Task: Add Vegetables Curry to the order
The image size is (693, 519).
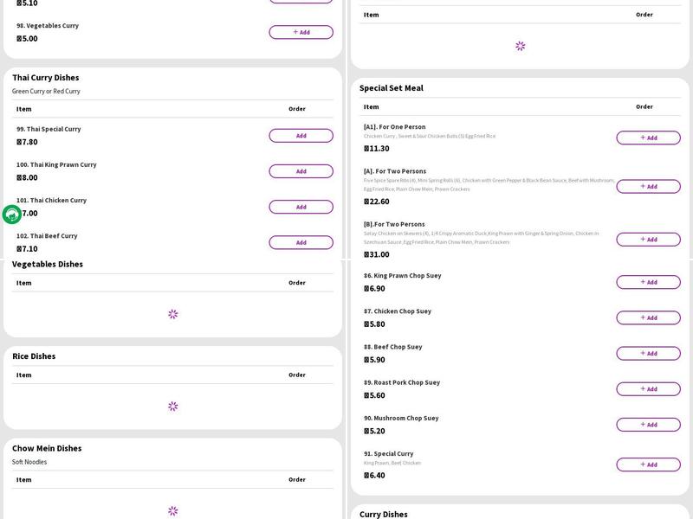Action: click(301, 32)
